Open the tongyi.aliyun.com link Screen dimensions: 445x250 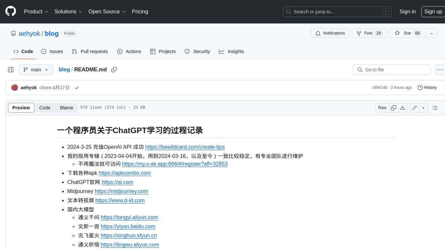point(129,217)
